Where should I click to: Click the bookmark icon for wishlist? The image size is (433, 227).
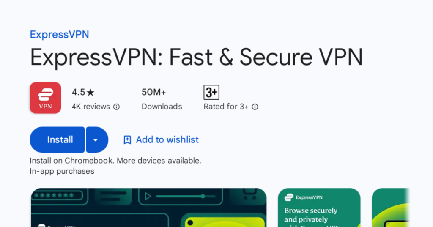click(127, 140)
